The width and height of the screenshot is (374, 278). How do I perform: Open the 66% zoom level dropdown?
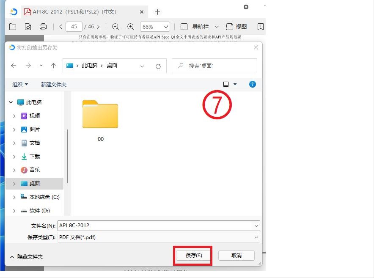point(155,27)
